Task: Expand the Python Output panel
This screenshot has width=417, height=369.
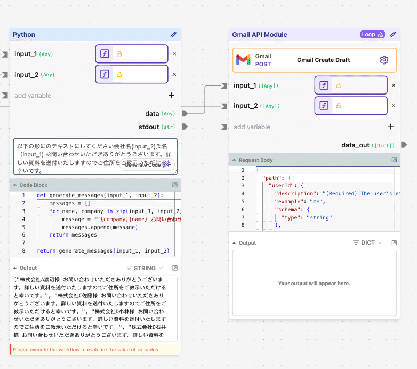Action: (175, 268)
